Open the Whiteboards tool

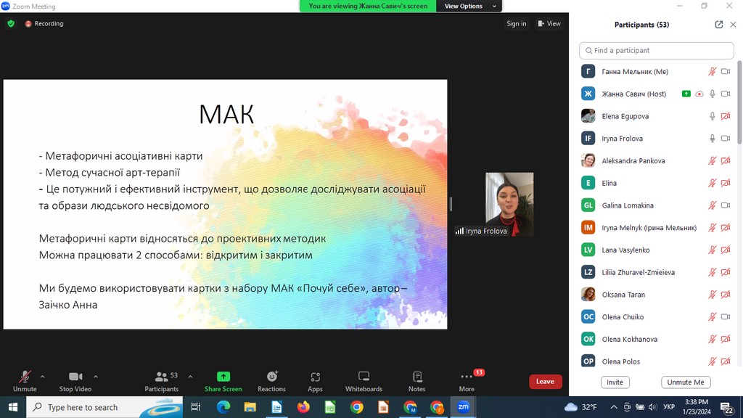click(364, 377)
